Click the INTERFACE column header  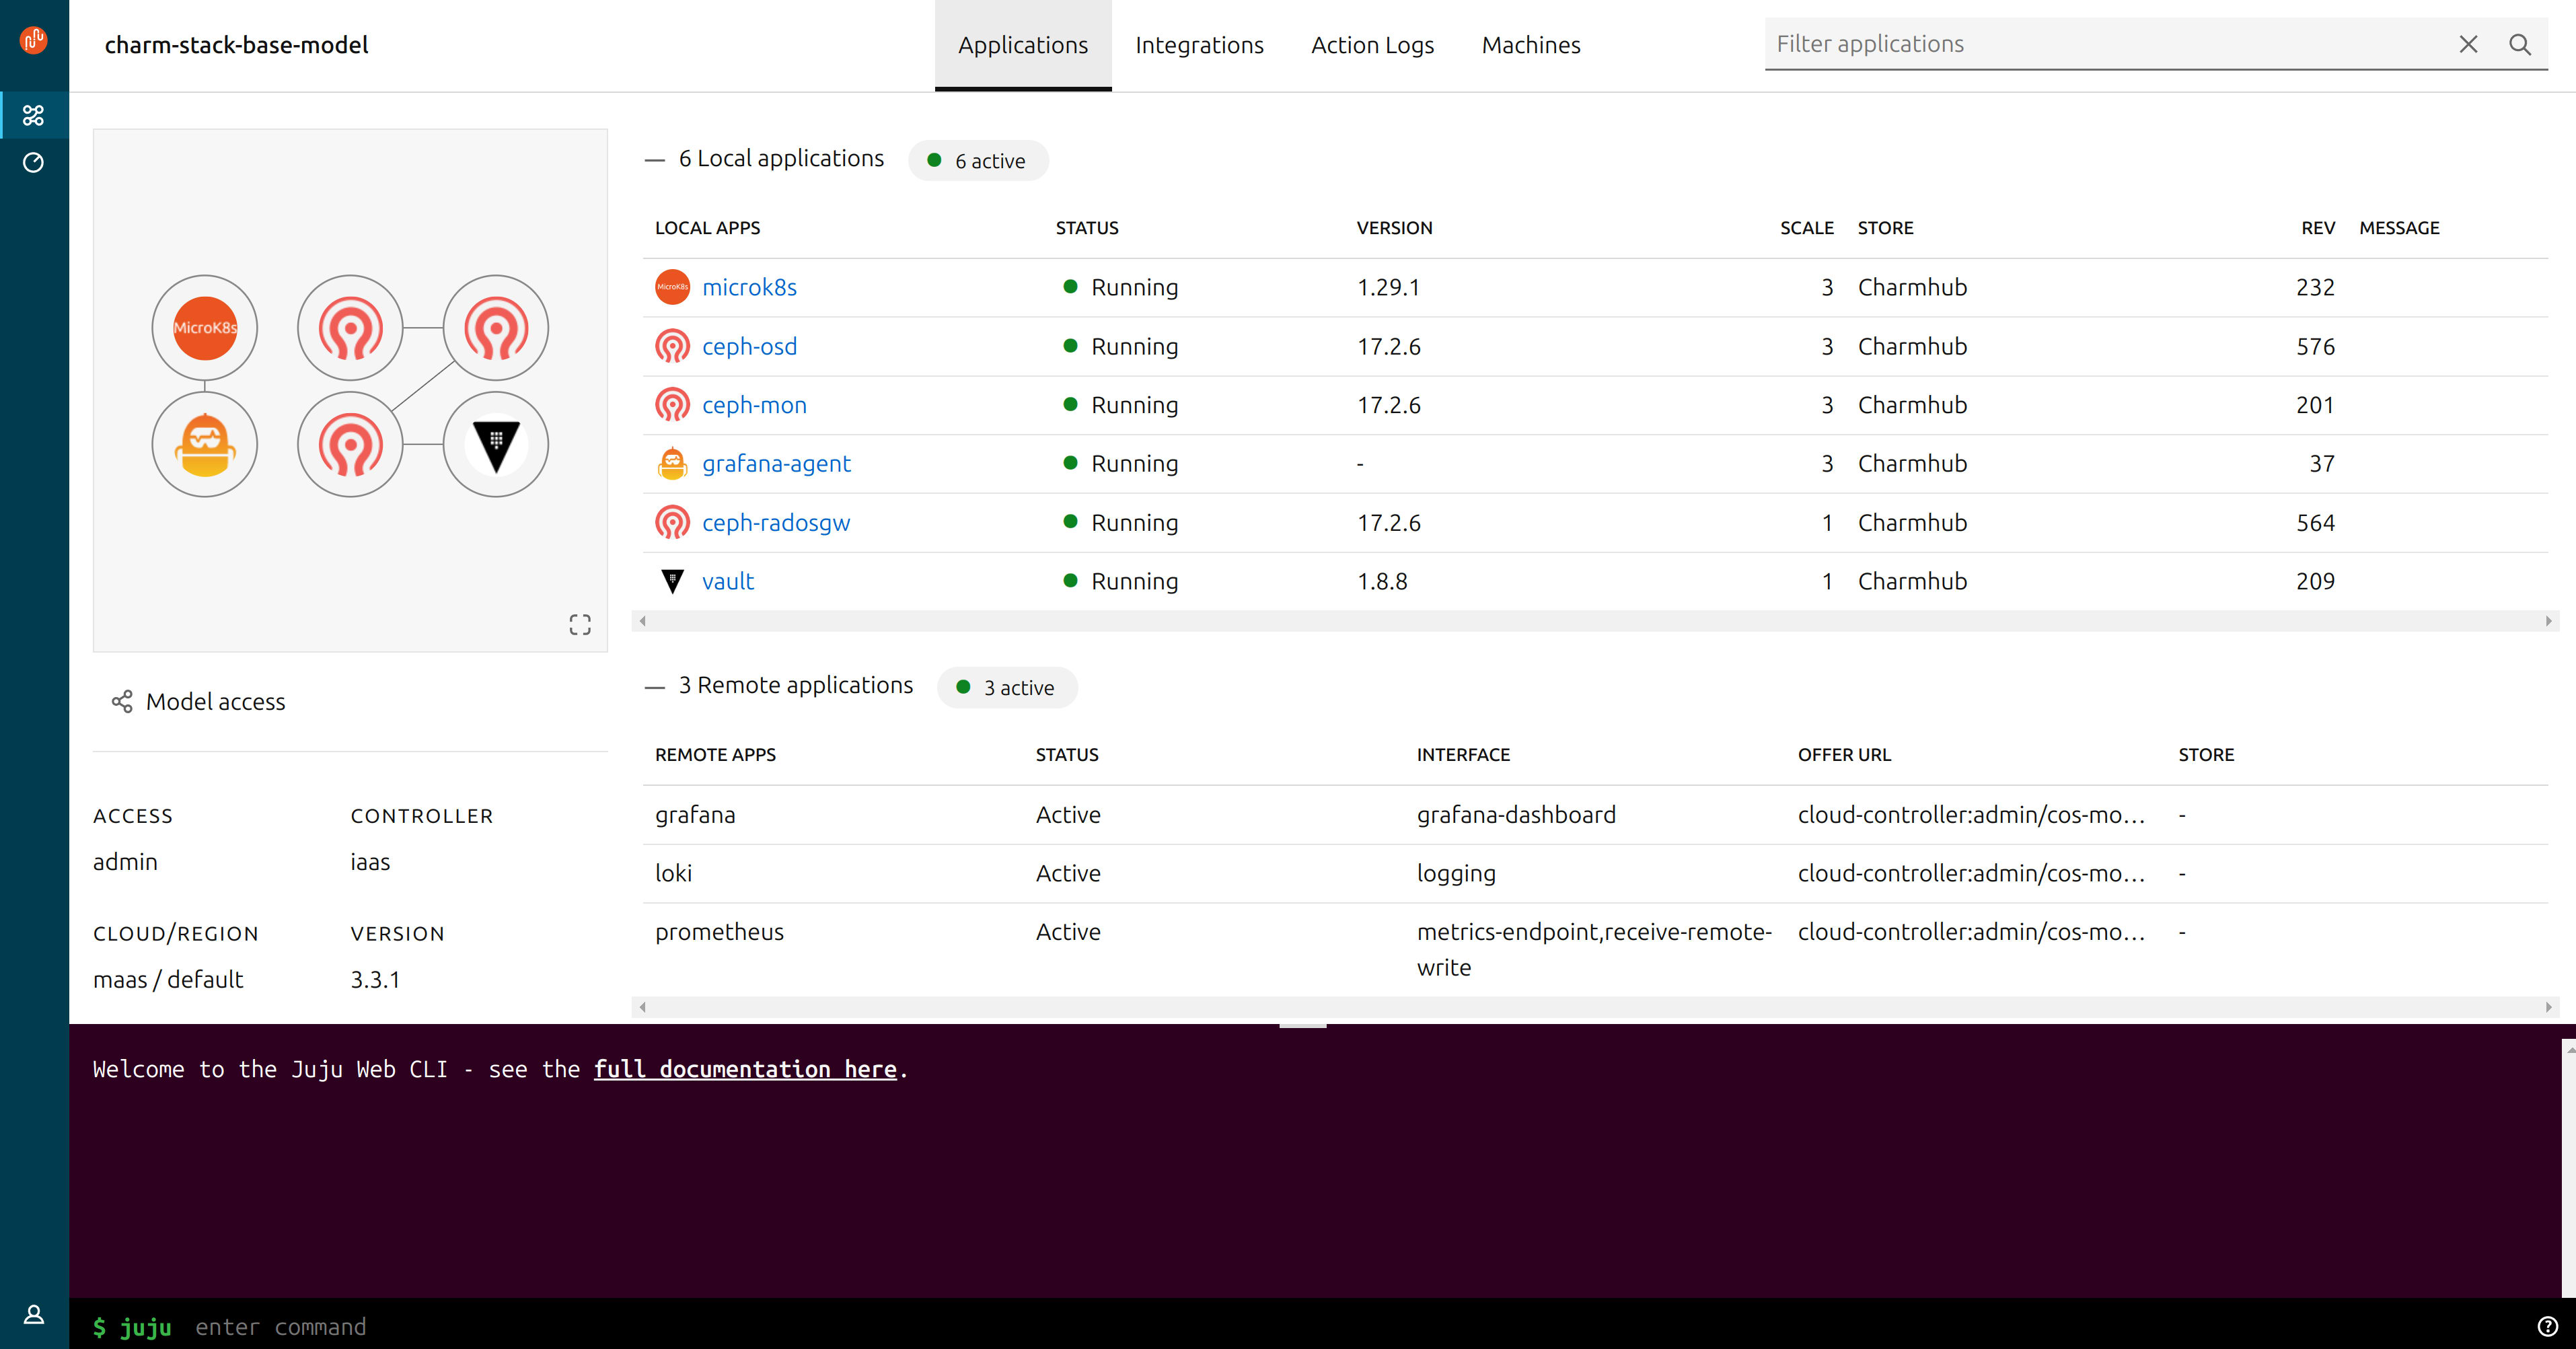pyautogui.click(x=1463, y=755)
